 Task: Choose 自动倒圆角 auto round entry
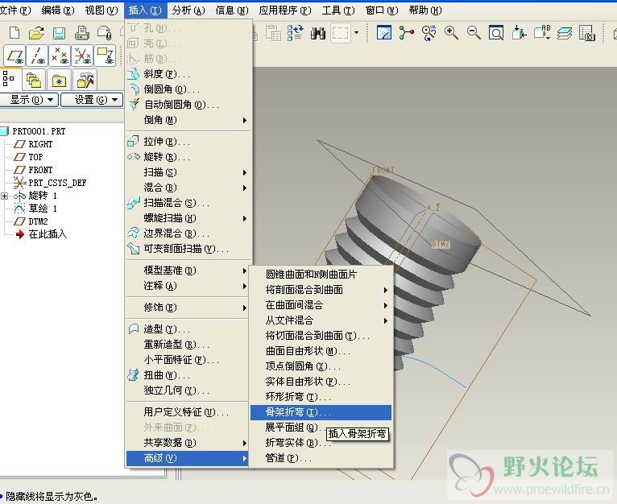[x=188, y=105]
